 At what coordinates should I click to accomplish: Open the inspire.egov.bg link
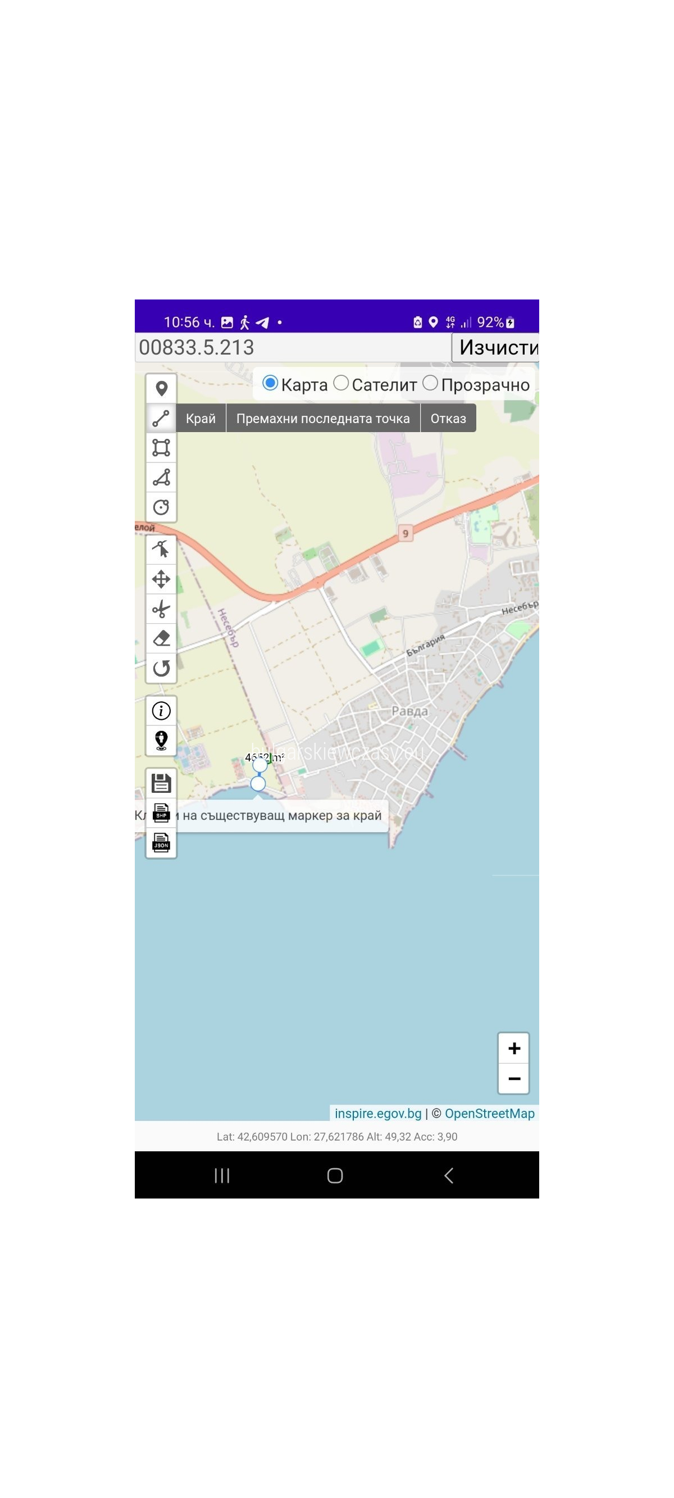click(378, 1113)
